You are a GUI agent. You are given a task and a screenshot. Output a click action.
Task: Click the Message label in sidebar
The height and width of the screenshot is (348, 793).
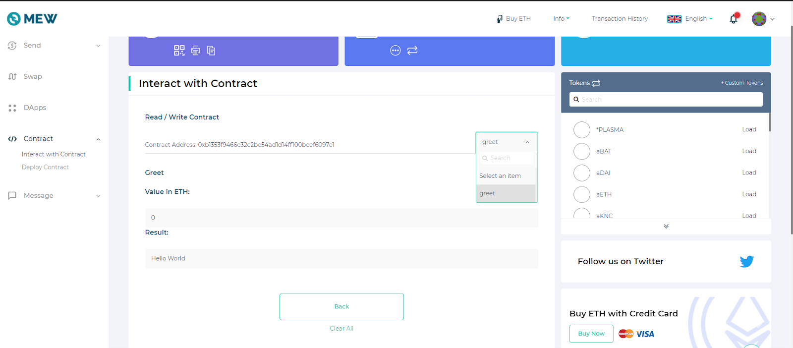coord(38,195)
